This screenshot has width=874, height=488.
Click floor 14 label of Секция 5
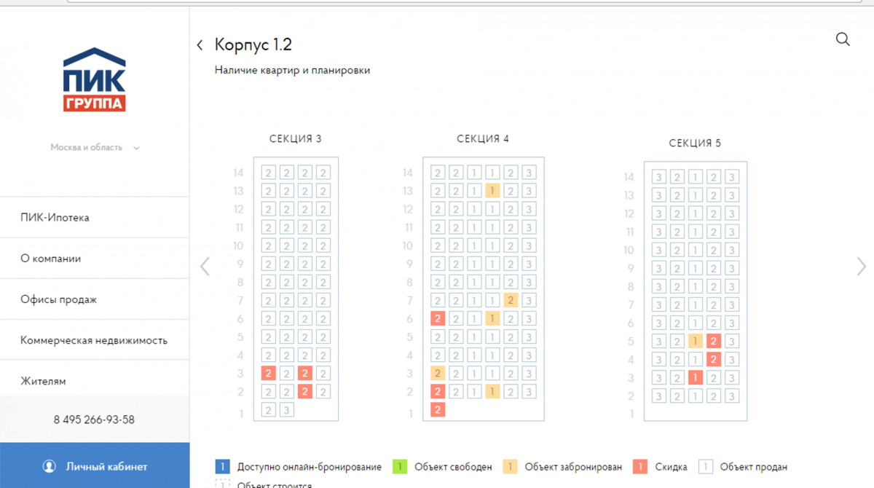click(x=629, y=177)
